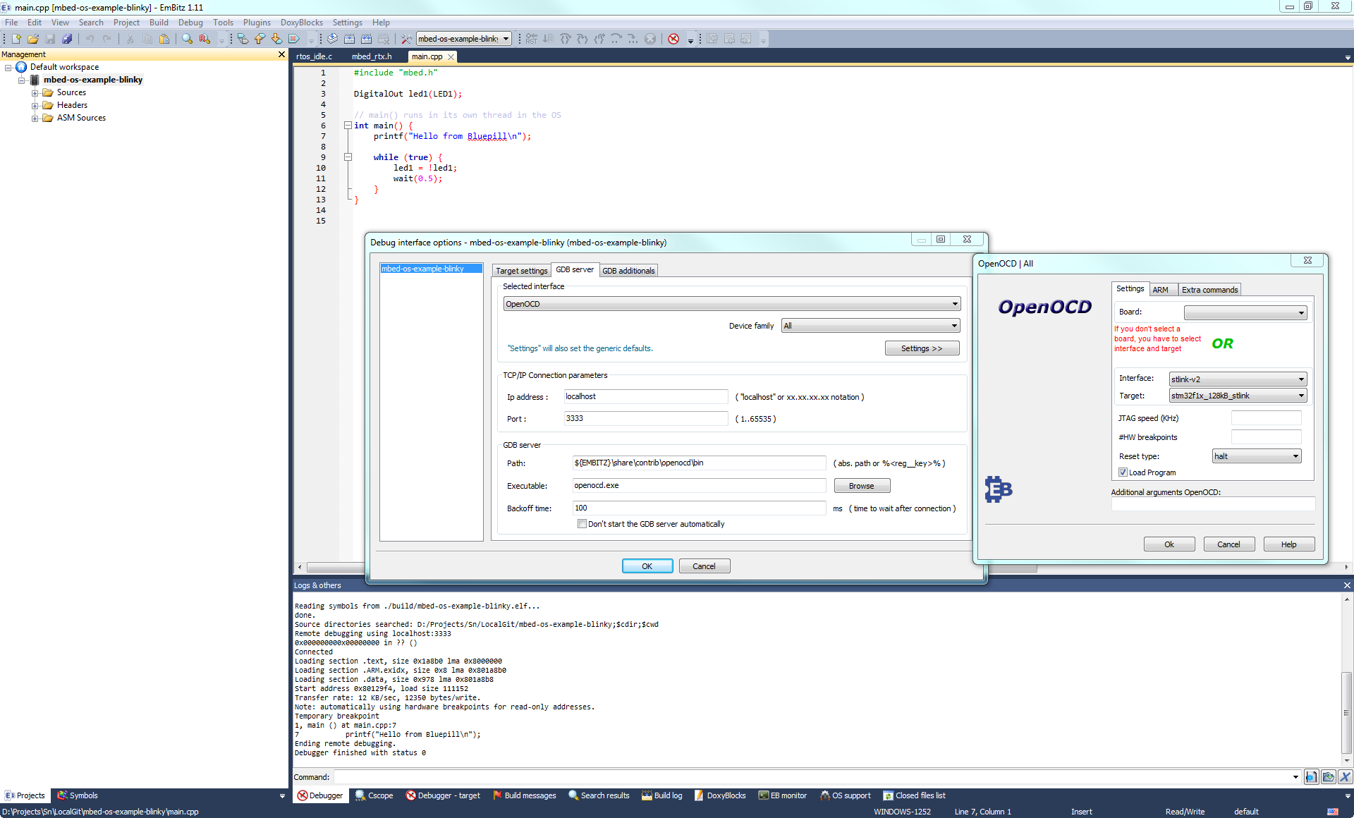
Task: Open the Interface stlink-v2 dropdown
Action: coord(1238,379)
